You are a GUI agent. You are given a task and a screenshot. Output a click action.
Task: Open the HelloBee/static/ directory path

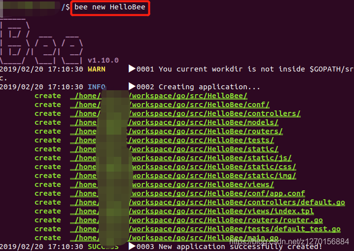tap(174, 149)
